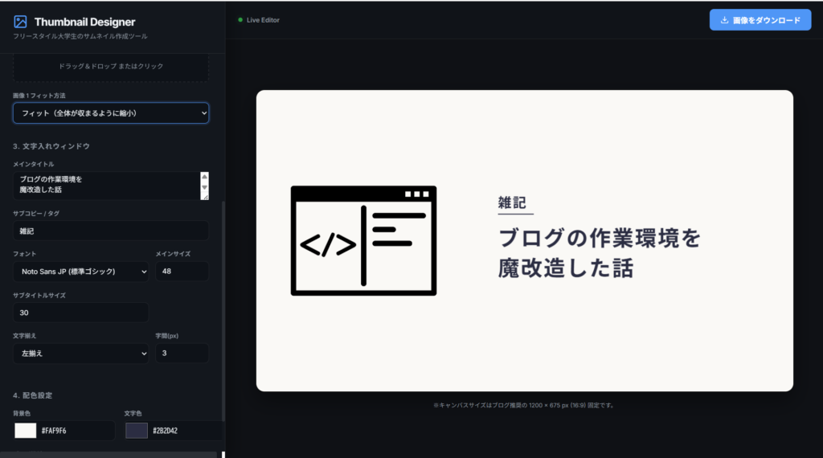The image size is (823, 458).
Task: Click the Thumbnail Designer logo icon
Action: point(20,22)
